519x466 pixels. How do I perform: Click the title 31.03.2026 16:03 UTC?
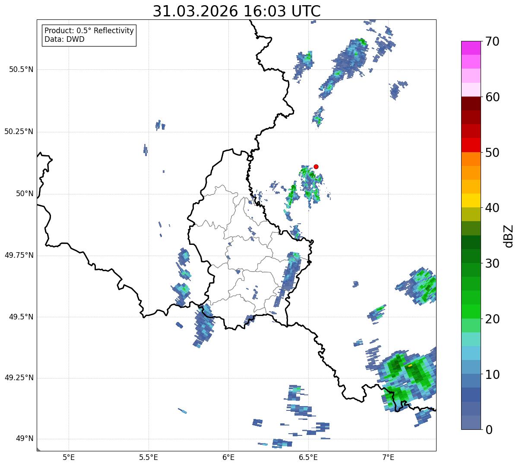click(237, 11)
